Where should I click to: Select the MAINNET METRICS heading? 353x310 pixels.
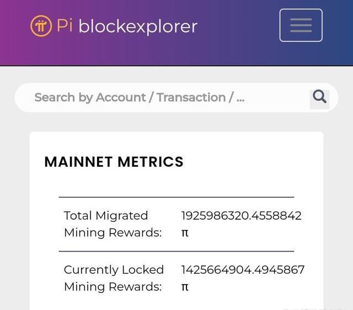[x=114, y=162]
